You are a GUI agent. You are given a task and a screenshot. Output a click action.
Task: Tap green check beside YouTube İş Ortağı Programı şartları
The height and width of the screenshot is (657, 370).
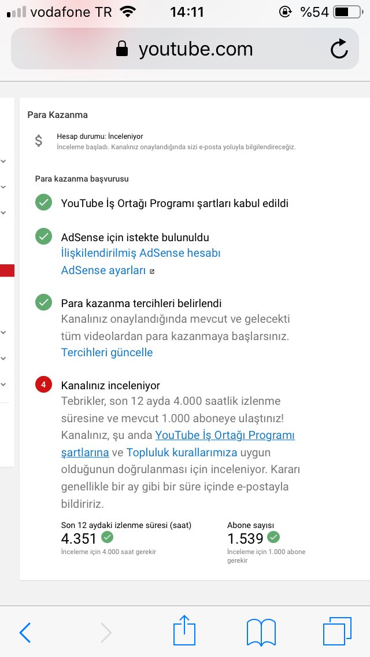[x=43, y=202]
